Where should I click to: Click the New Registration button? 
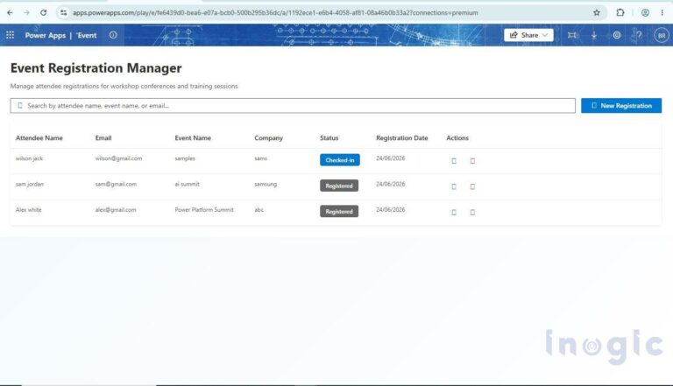[x=621, y=106]
